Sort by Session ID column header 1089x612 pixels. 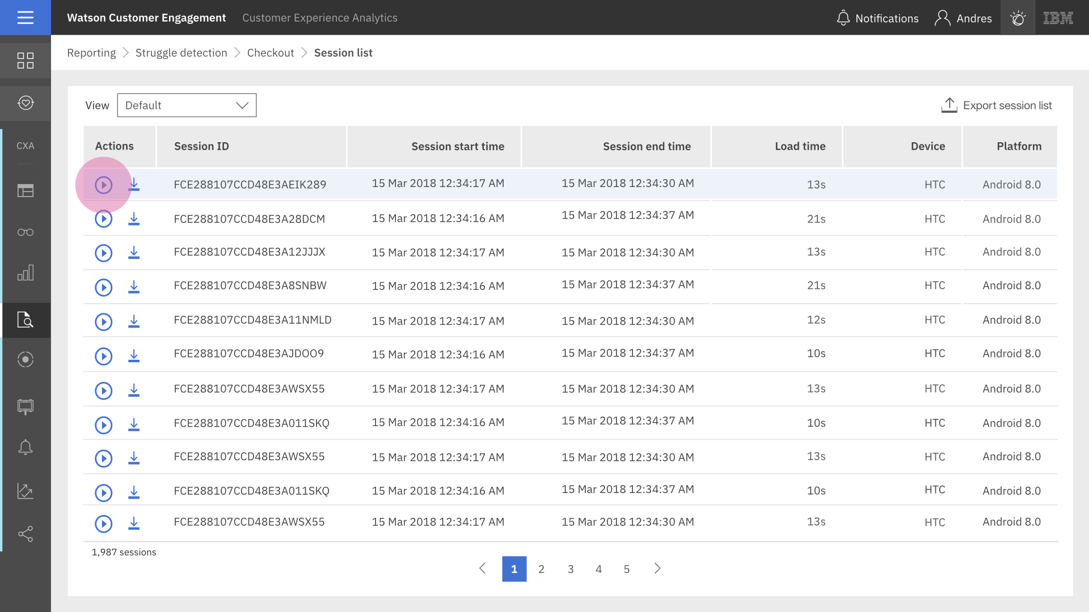click(x=251, y=146)
